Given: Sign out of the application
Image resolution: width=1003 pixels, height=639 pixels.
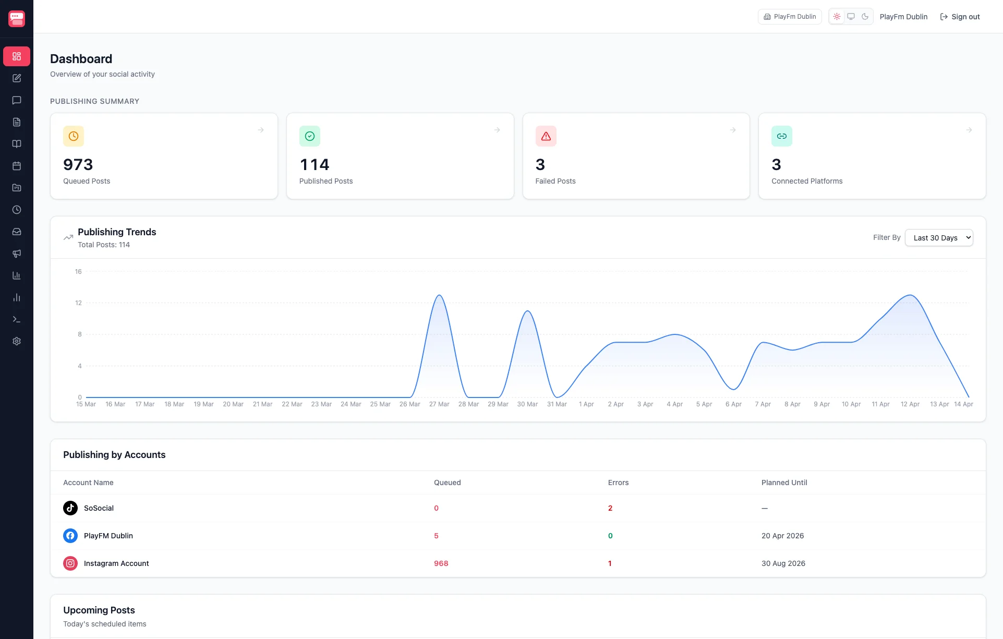Looking at the screenshot, I should tap(960, 17).
